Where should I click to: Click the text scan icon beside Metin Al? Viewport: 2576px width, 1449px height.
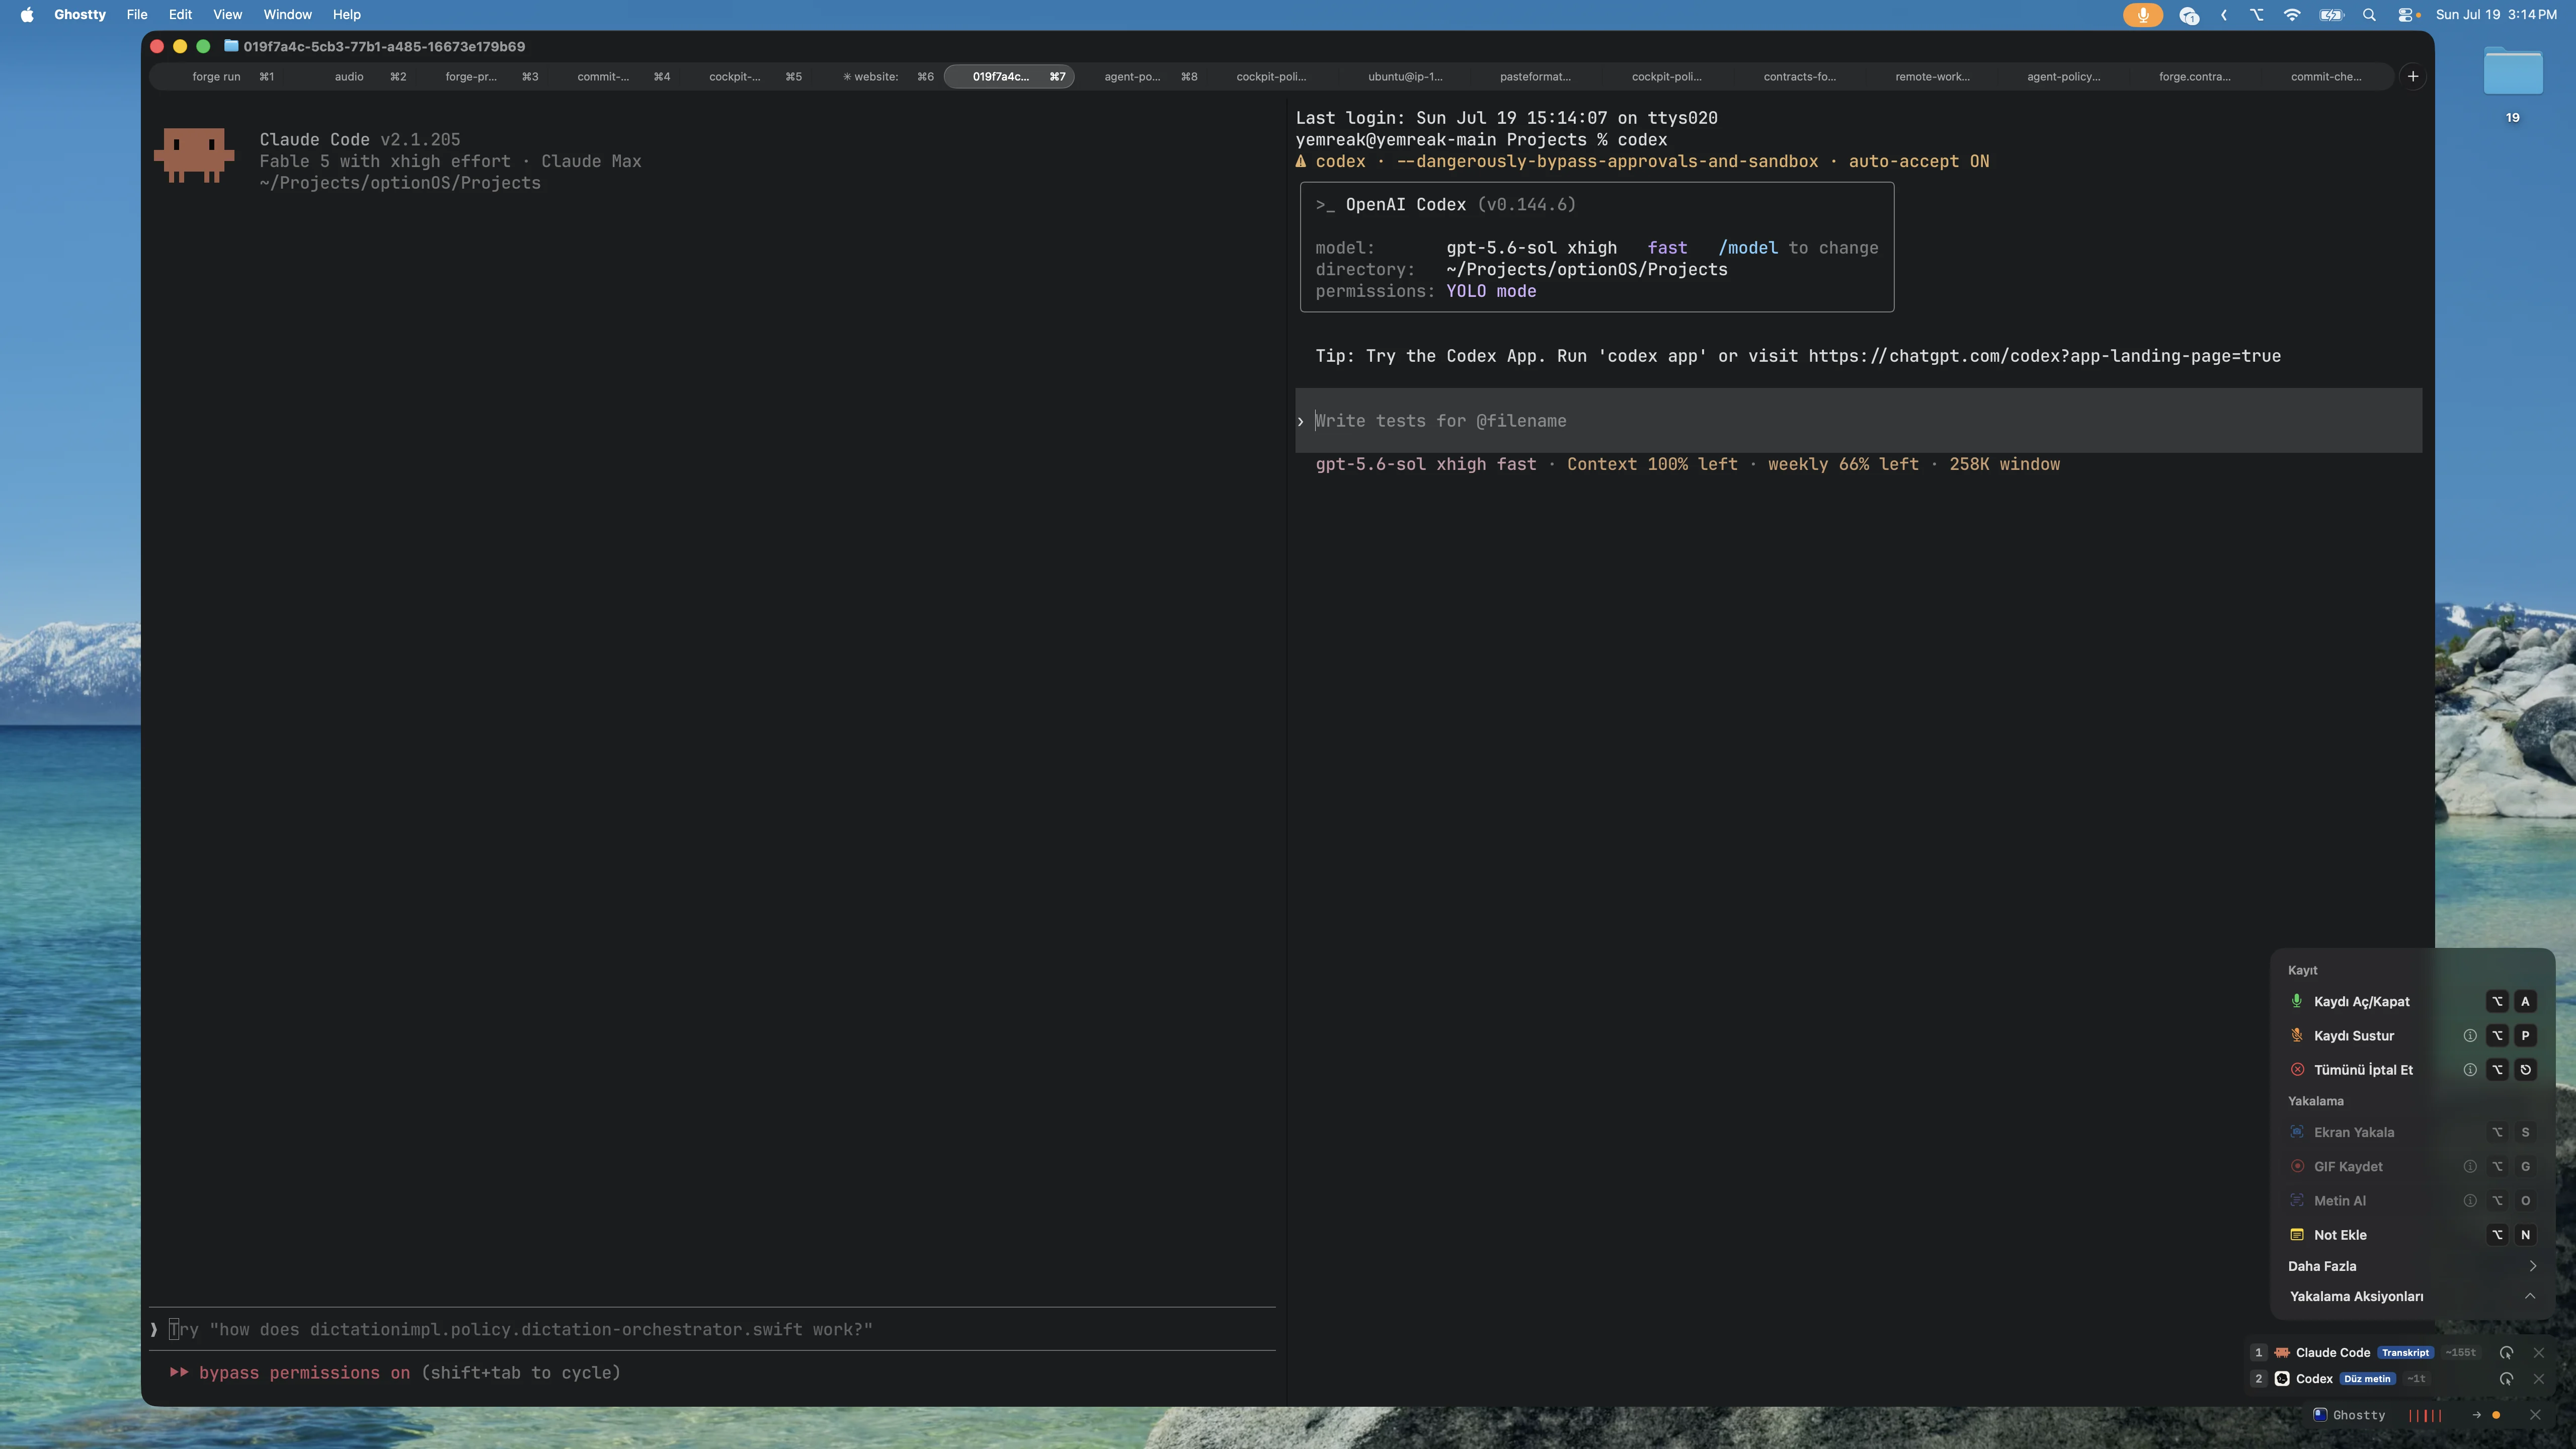coord(2297,1200)
